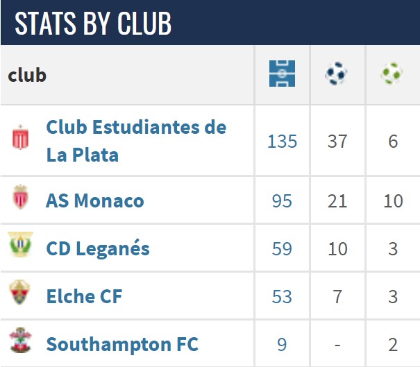Viewport: 420px width, 367px height.
Task: Click the 59 appearances for CD Leganés
Action: [282, 248]
